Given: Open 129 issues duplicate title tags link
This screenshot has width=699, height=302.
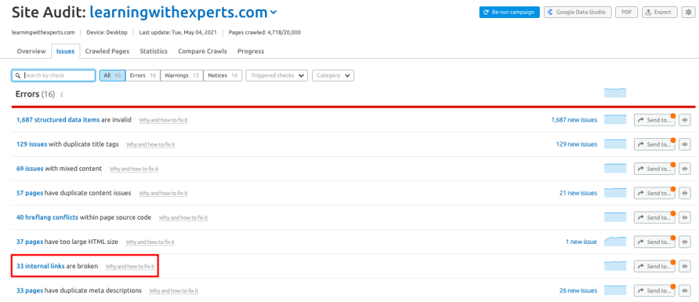Looking at the screenshot, I should (x=32, y=144).
